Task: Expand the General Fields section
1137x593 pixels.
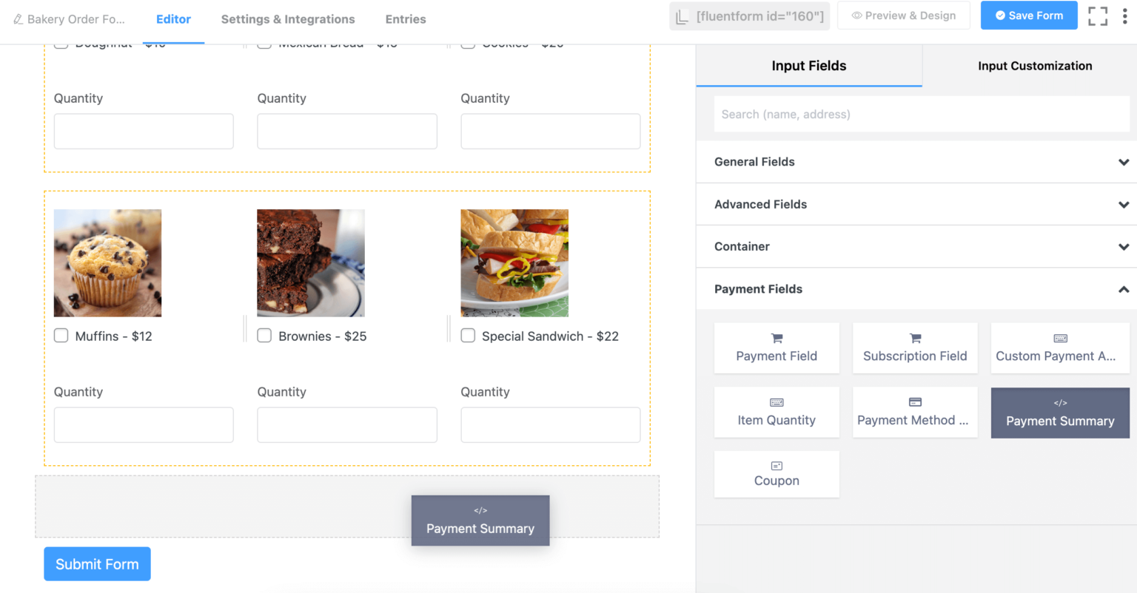Action: point(916,162)
